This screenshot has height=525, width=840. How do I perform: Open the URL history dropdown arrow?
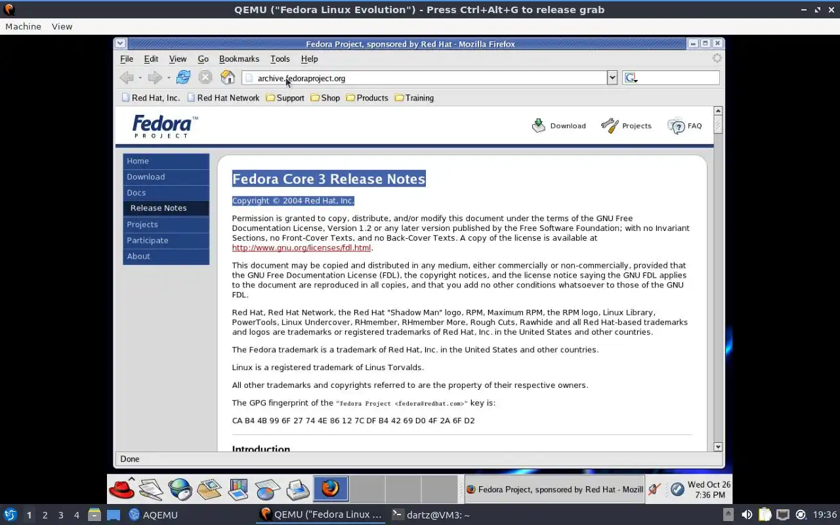pyautogui.click(x=612, y=77)
